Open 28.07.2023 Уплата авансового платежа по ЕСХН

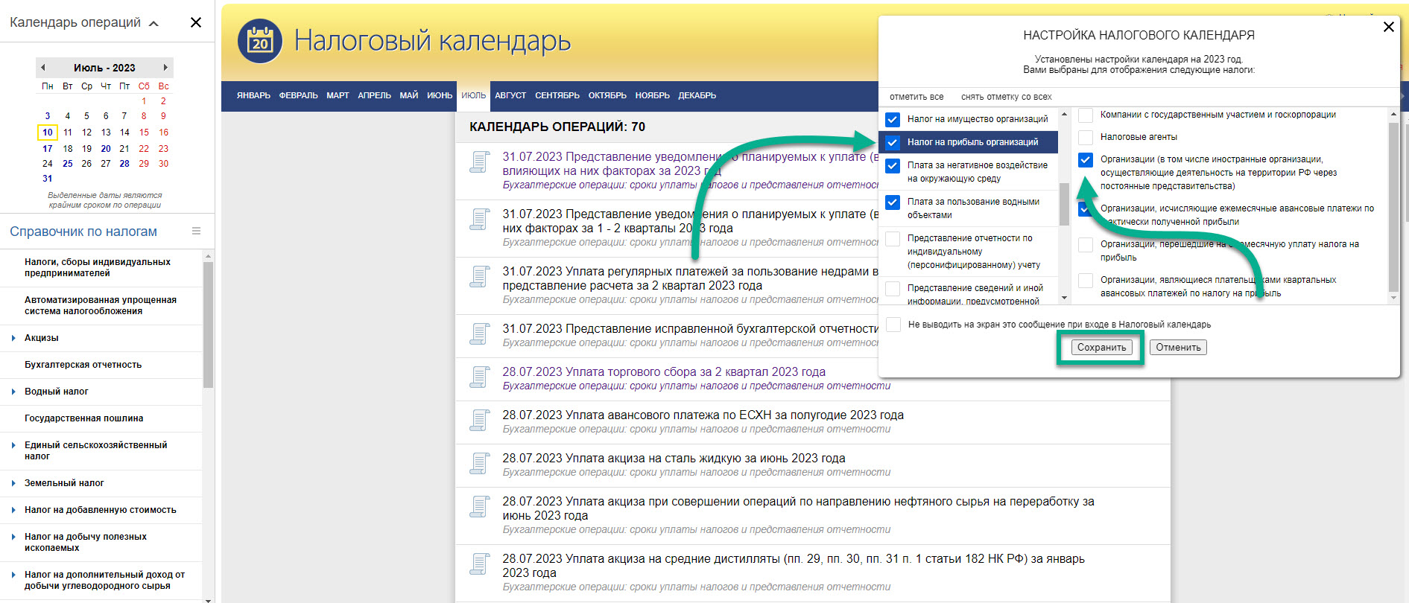click(x=703, y=415)
